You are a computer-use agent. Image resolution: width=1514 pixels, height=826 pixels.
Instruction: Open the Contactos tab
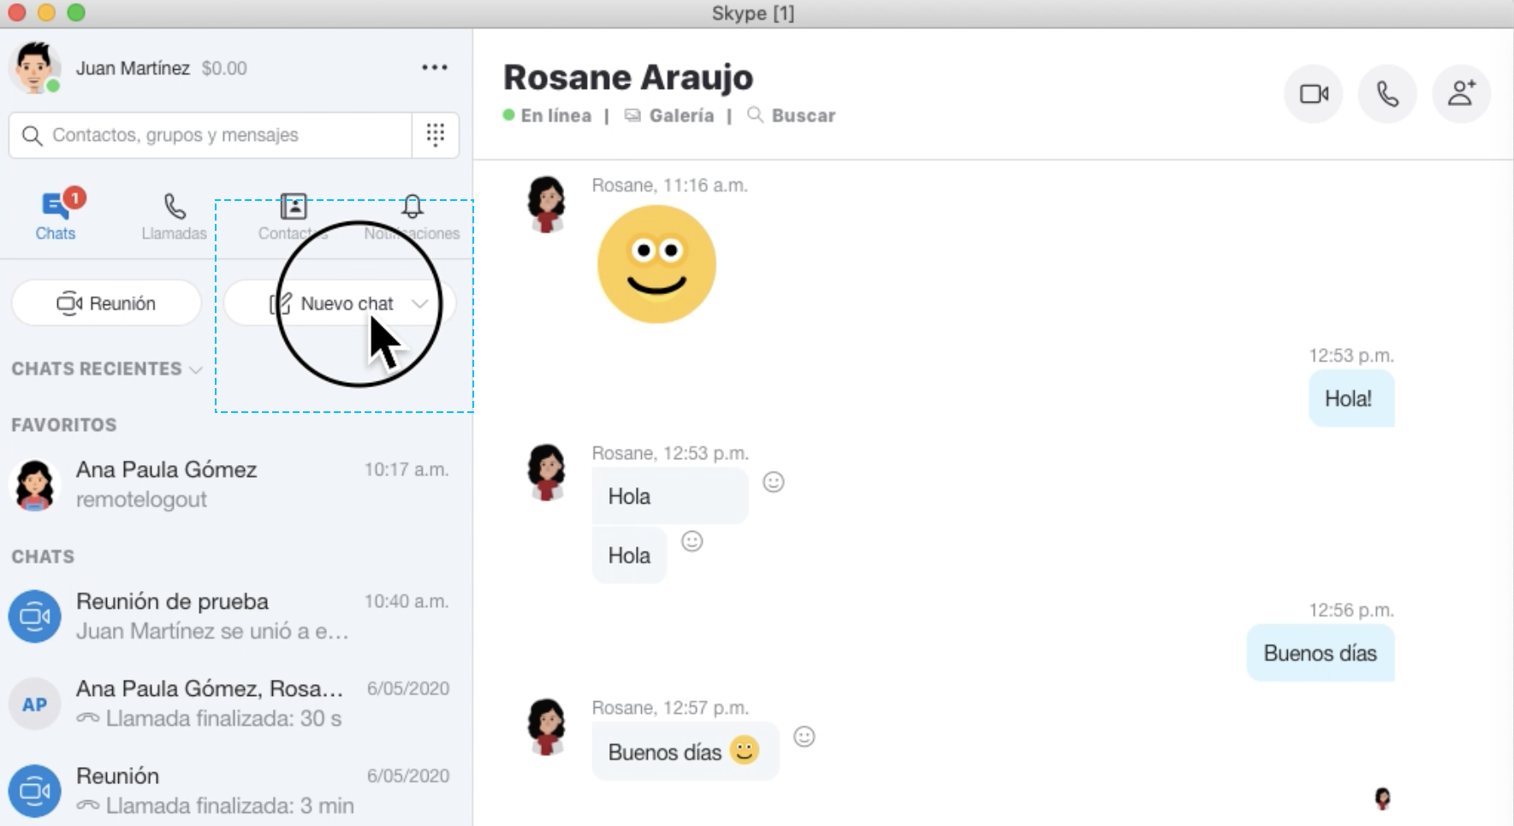[x=293, y=216]
